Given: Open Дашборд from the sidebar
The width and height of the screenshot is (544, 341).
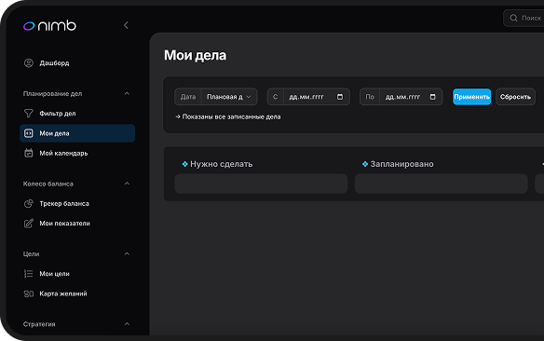Looking at the screenshot, I should pos(54,62).
